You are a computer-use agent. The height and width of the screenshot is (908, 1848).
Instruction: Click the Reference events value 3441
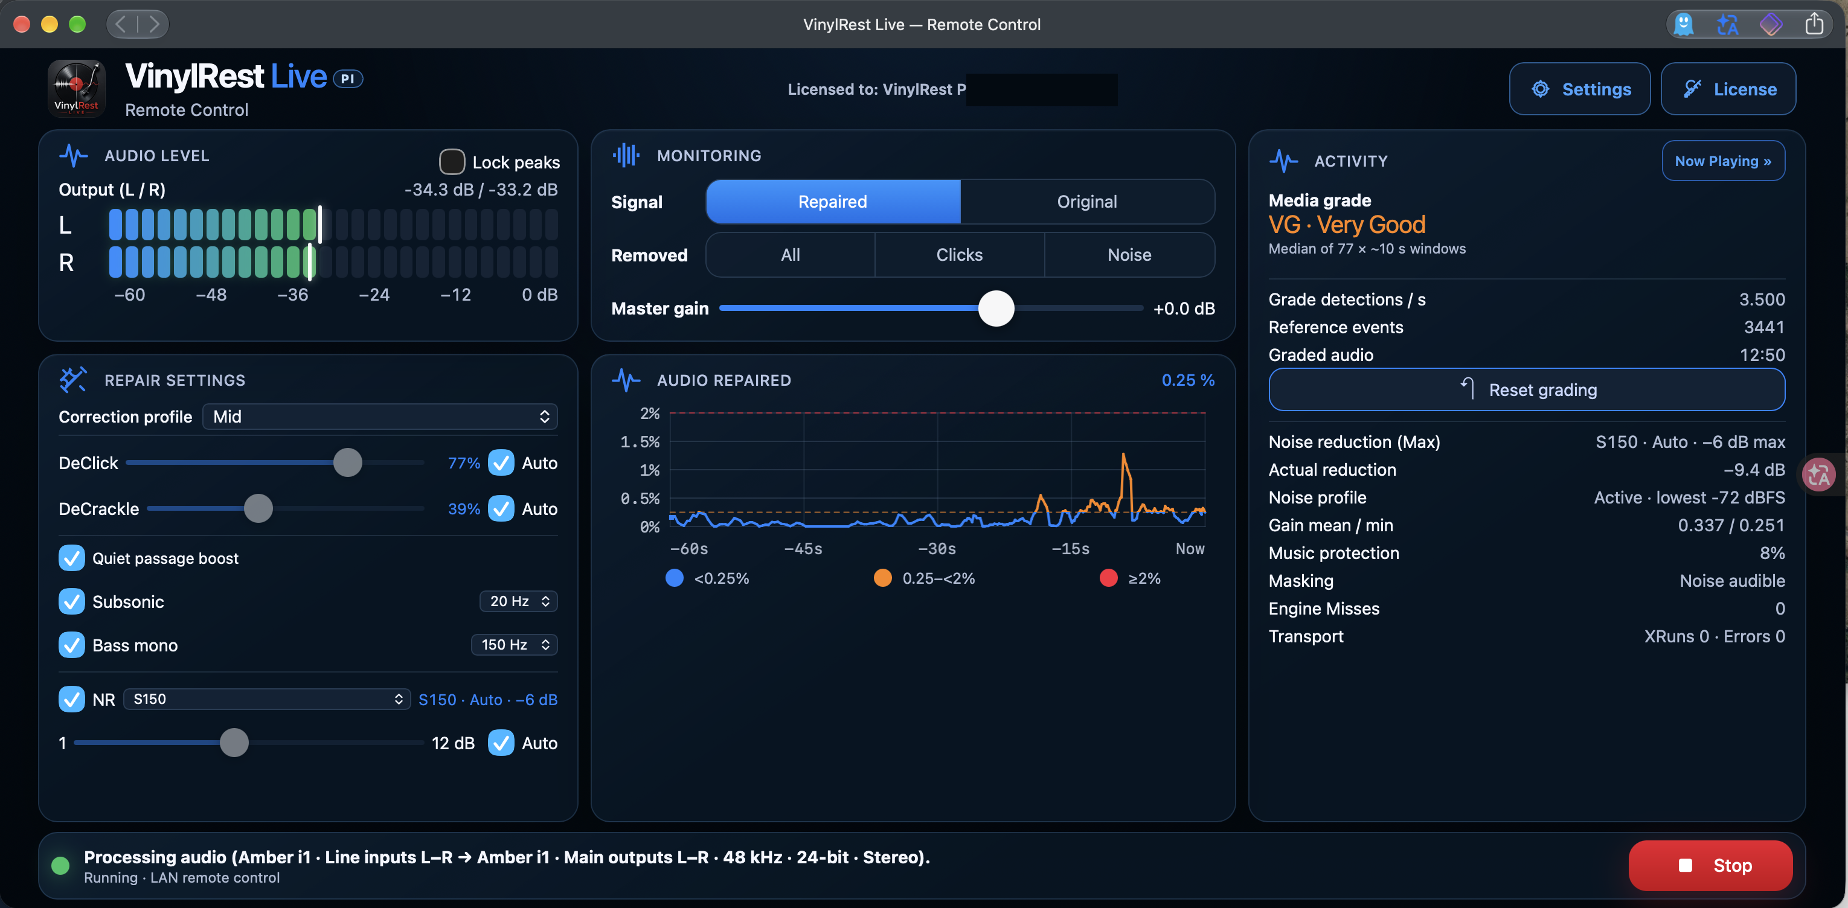(x=1764, y=327)
